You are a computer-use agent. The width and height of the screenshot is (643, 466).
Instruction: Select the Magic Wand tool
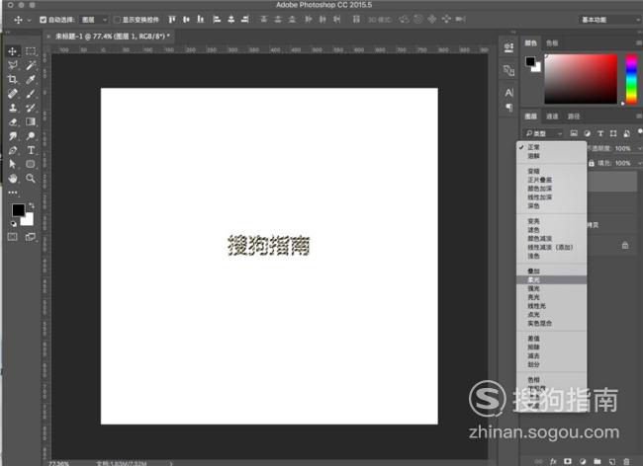tap(31, 65)
